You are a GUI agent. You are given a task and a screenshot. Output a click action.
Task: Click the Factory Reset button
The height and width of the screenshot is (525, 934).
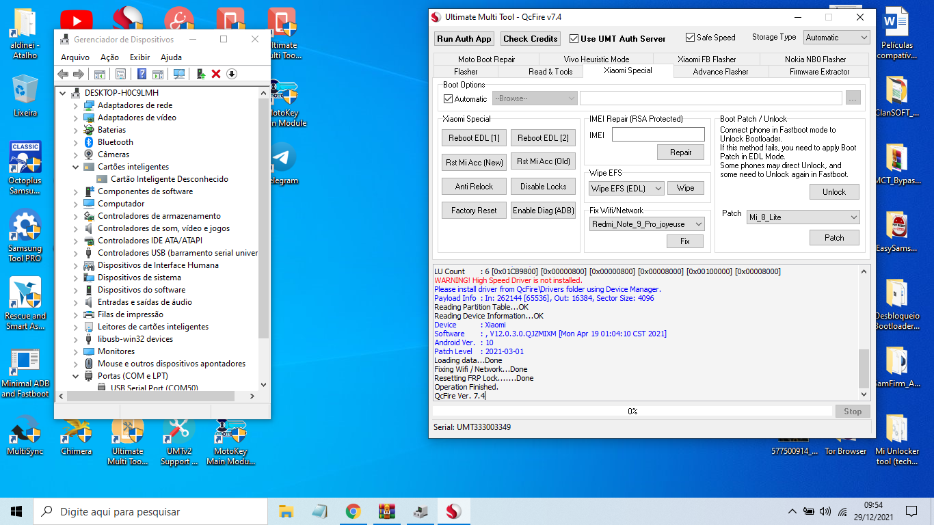point(474,211)
